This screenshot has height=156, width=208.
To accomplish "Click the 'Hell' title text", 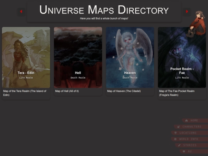I will (x=78, y=73).
